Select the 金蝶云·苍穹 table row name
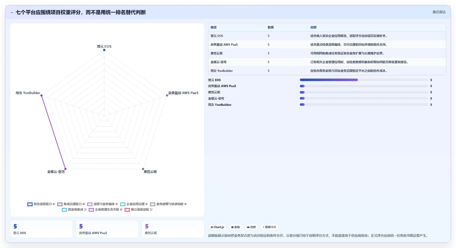 click(x=218, y=62)
